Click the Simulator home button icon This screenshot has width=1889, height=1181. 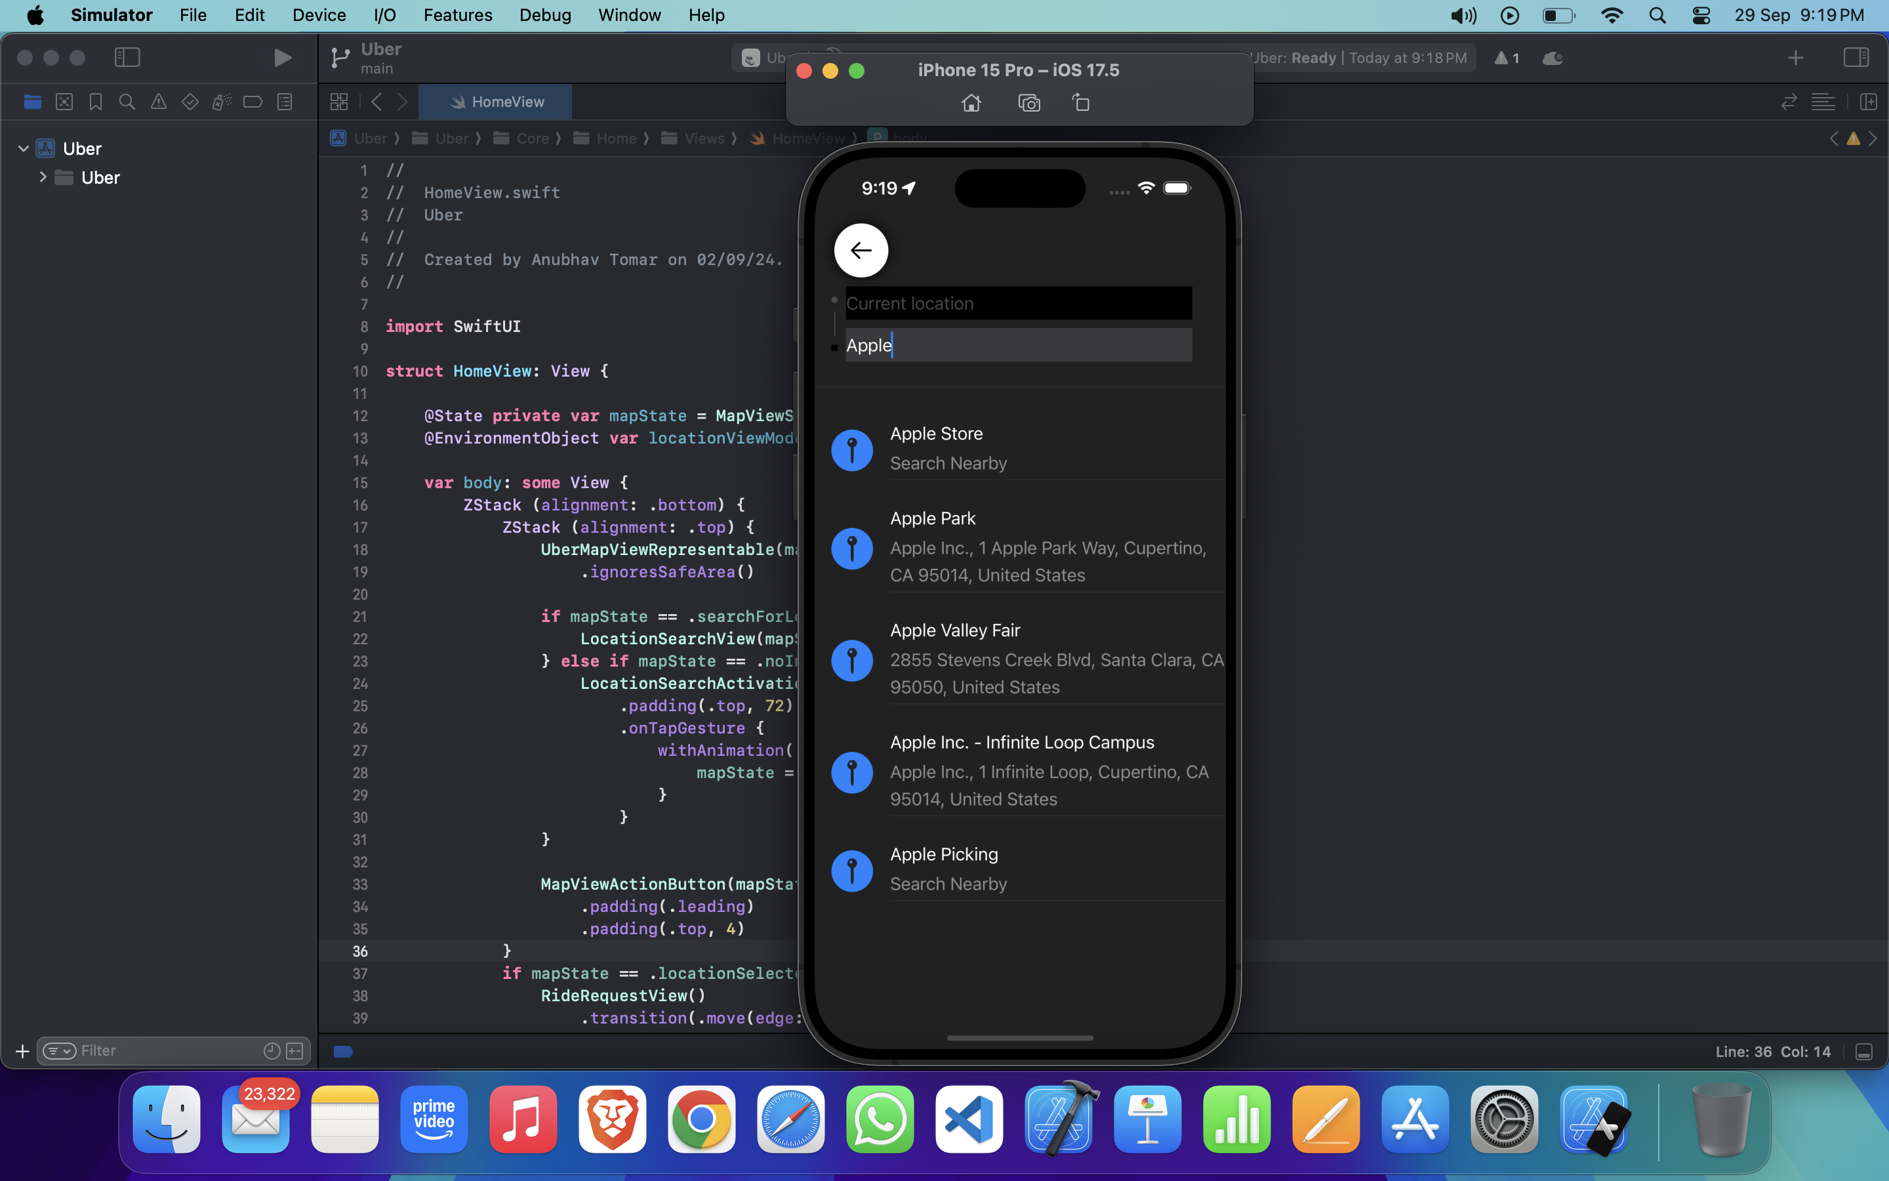pyautogui.click(x=971, y=103)
